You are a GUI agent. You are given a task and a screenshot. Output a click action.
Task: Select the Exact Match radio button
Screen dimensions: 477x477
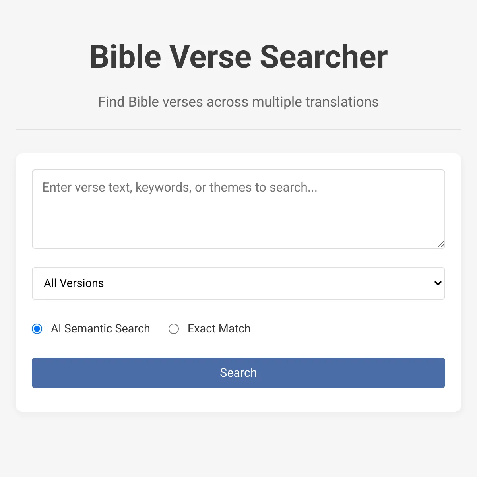[174, 329]
